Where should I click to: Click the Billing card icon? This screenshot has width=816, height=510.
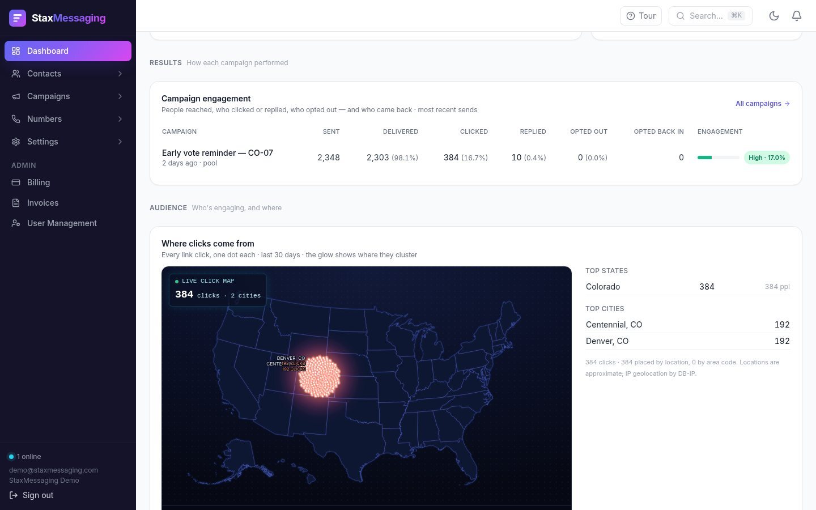(16, 182)
